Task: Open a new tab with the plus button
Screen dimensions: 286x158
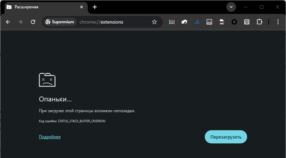Action: [x=95, y=7]
